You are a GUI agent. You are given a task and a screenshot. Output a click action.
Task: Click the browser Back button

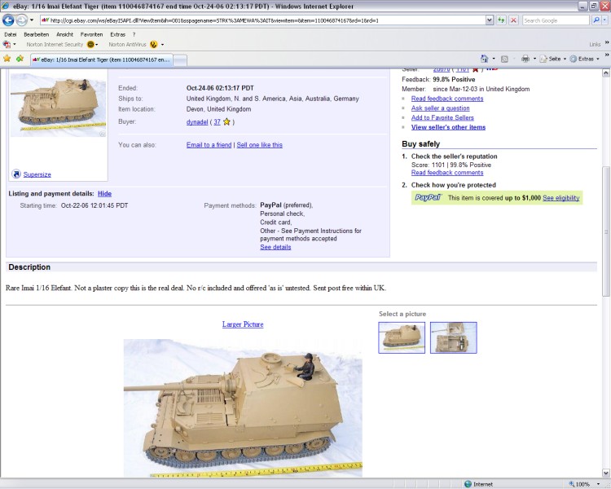[9, 20]
